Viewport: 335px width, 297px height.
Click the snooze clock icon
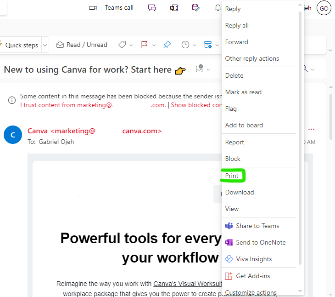pyautogui.click(x=185, y=45)
